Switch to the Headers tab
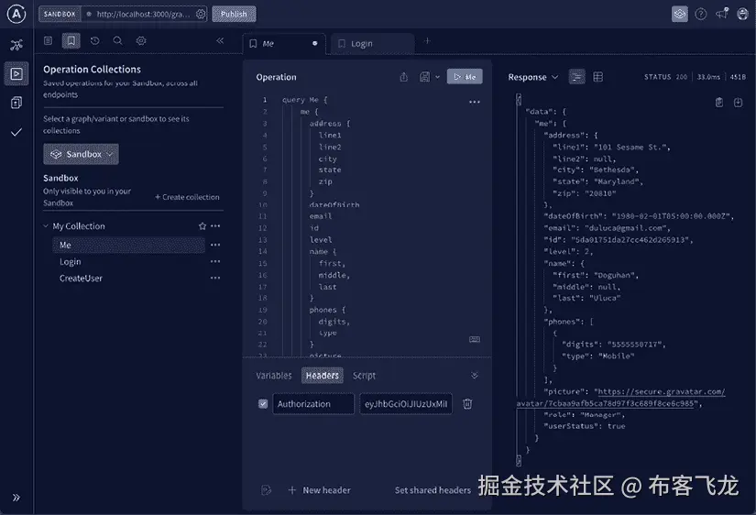Screen dimensions: 756x515 click(x=323, y=376)
